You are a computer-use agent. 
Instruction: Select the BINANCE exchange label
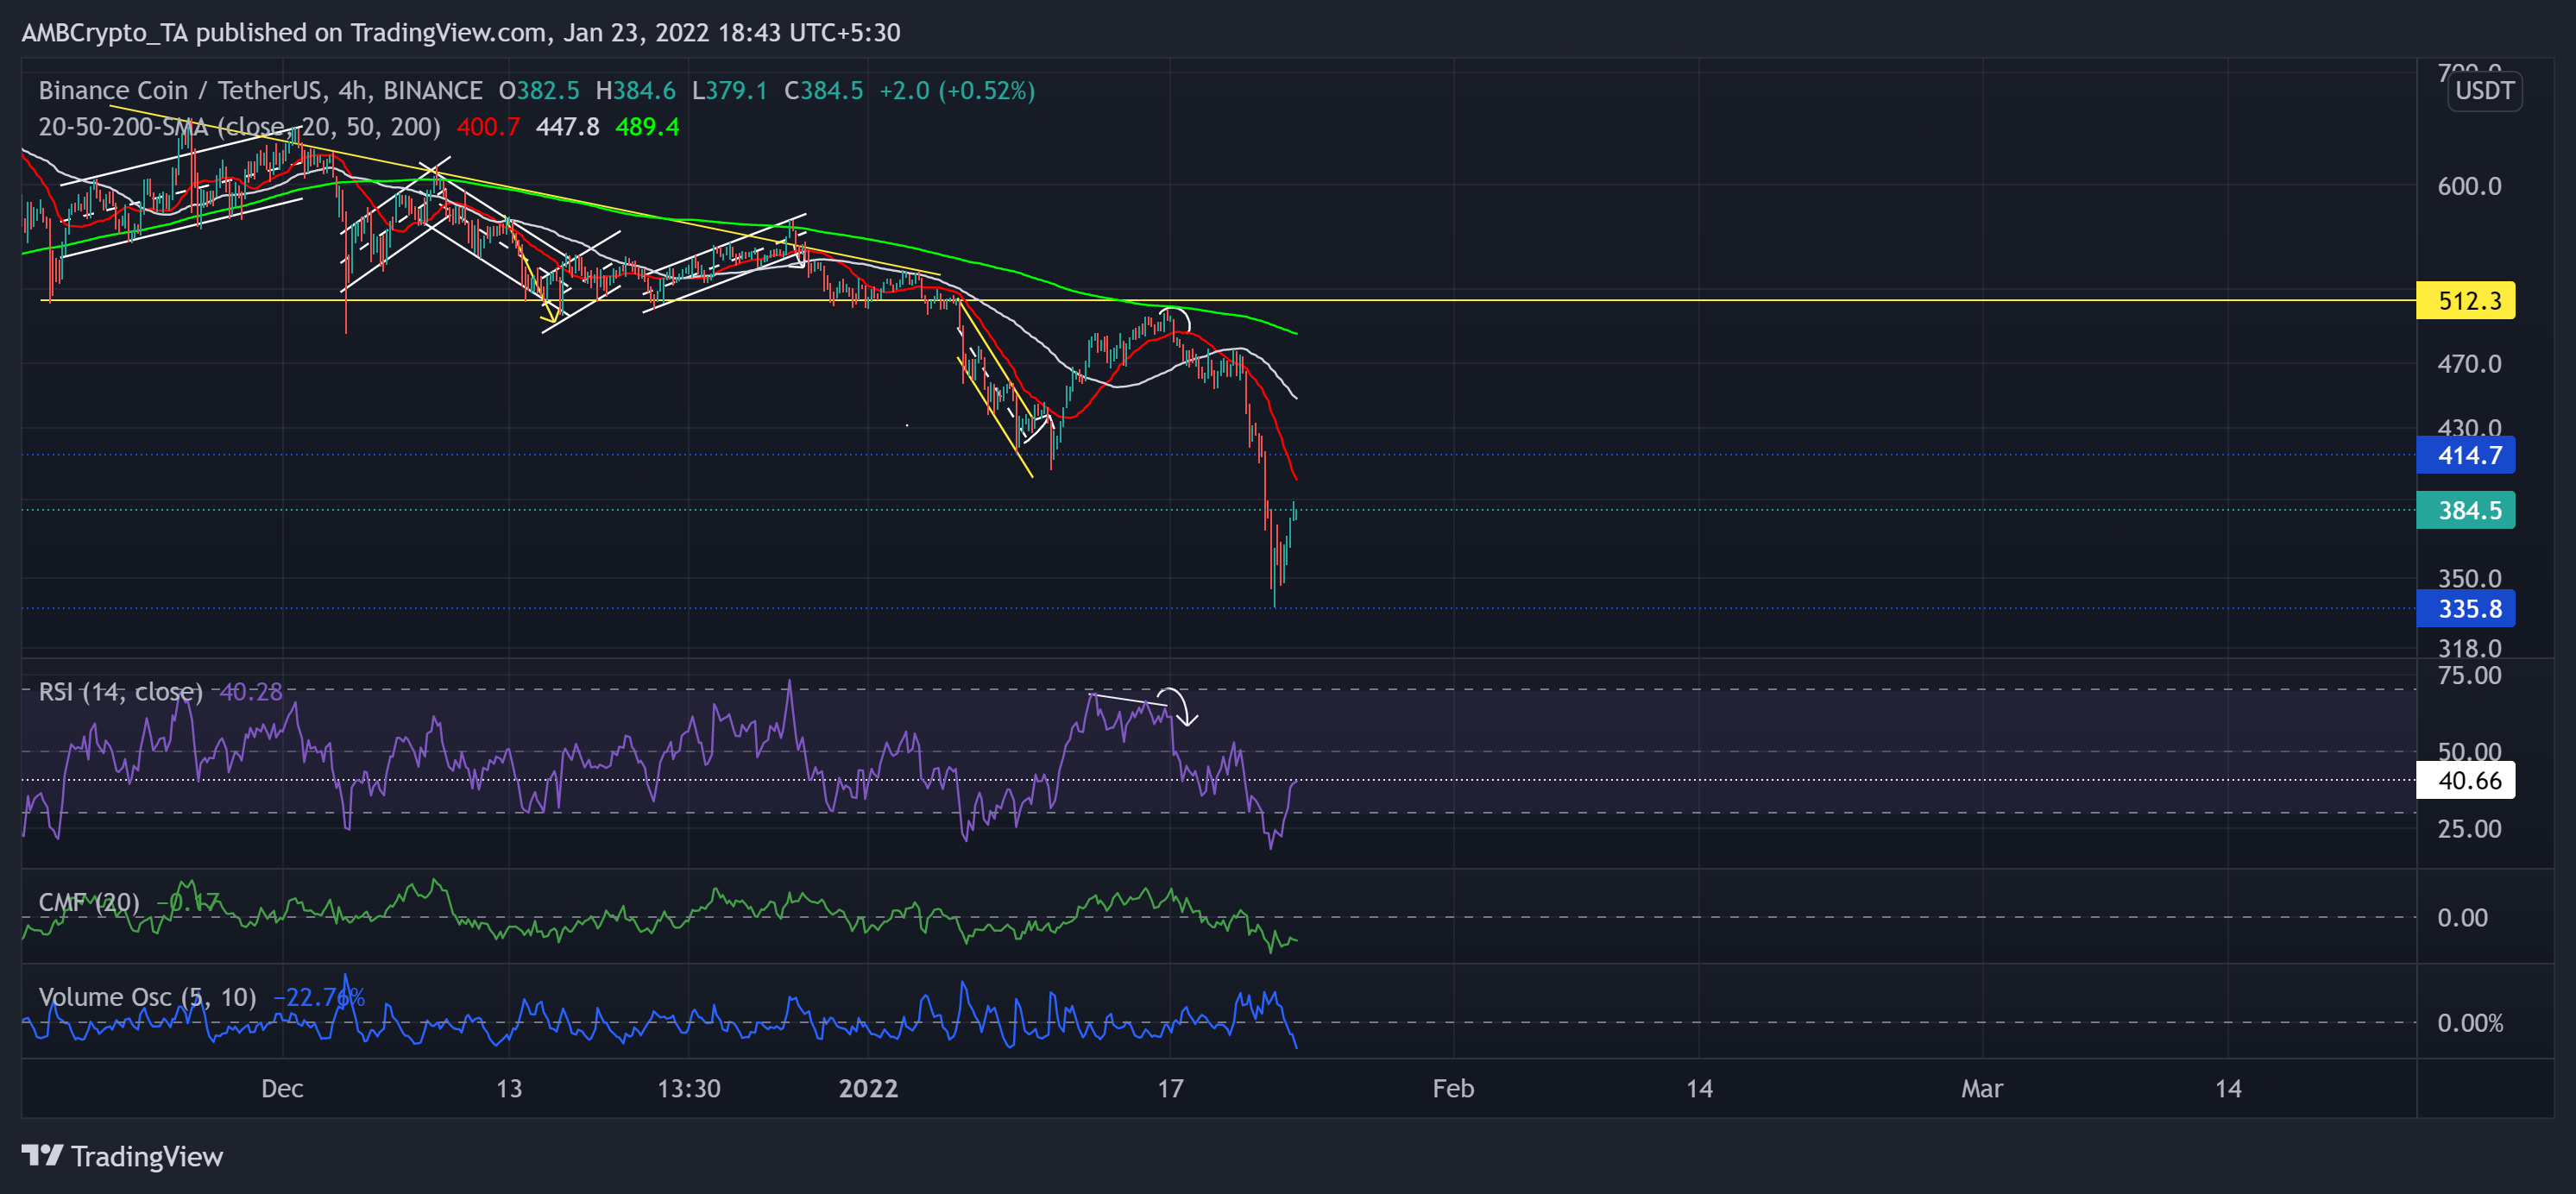click(x=435, y=90)
